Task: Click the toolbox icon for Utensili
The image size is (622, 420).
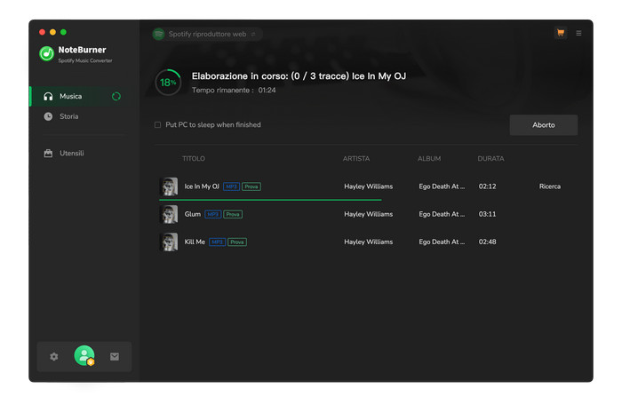Action: tap(48, 154)
